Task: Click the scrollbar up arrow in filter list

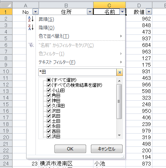Action: click(x=119, y=81)
